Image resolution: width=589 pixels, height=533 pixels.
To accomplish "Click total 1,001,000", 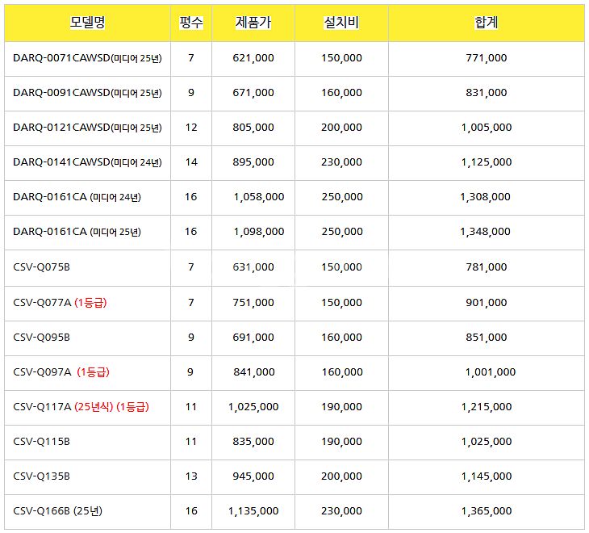I will click(x=491, y=372).
